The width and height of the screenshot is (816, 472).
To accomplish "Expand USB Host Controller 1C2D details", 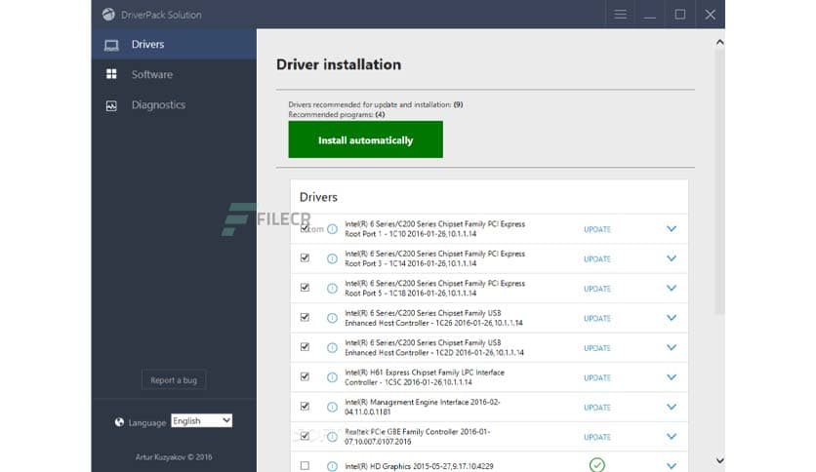I will point(672,347).
